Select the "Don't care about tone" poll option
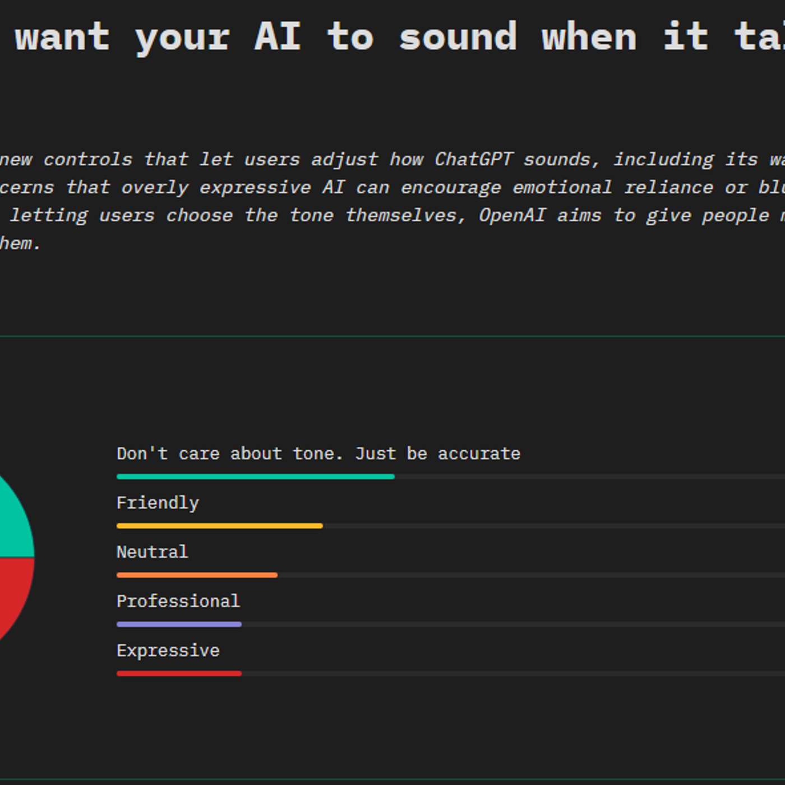This screenshot has height=785, width=785. [x=318, y=454]
